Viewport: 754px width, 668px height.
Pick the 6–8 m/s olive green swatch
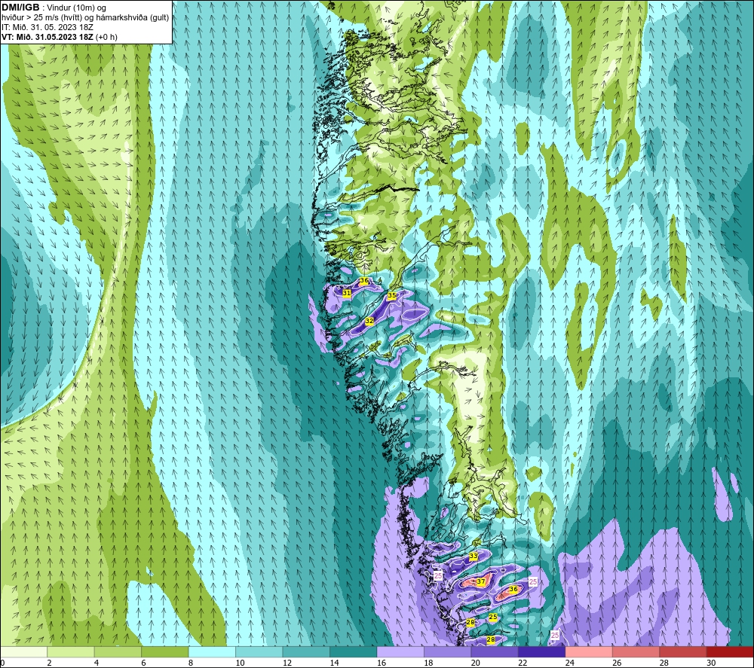(x=165, y=651)
